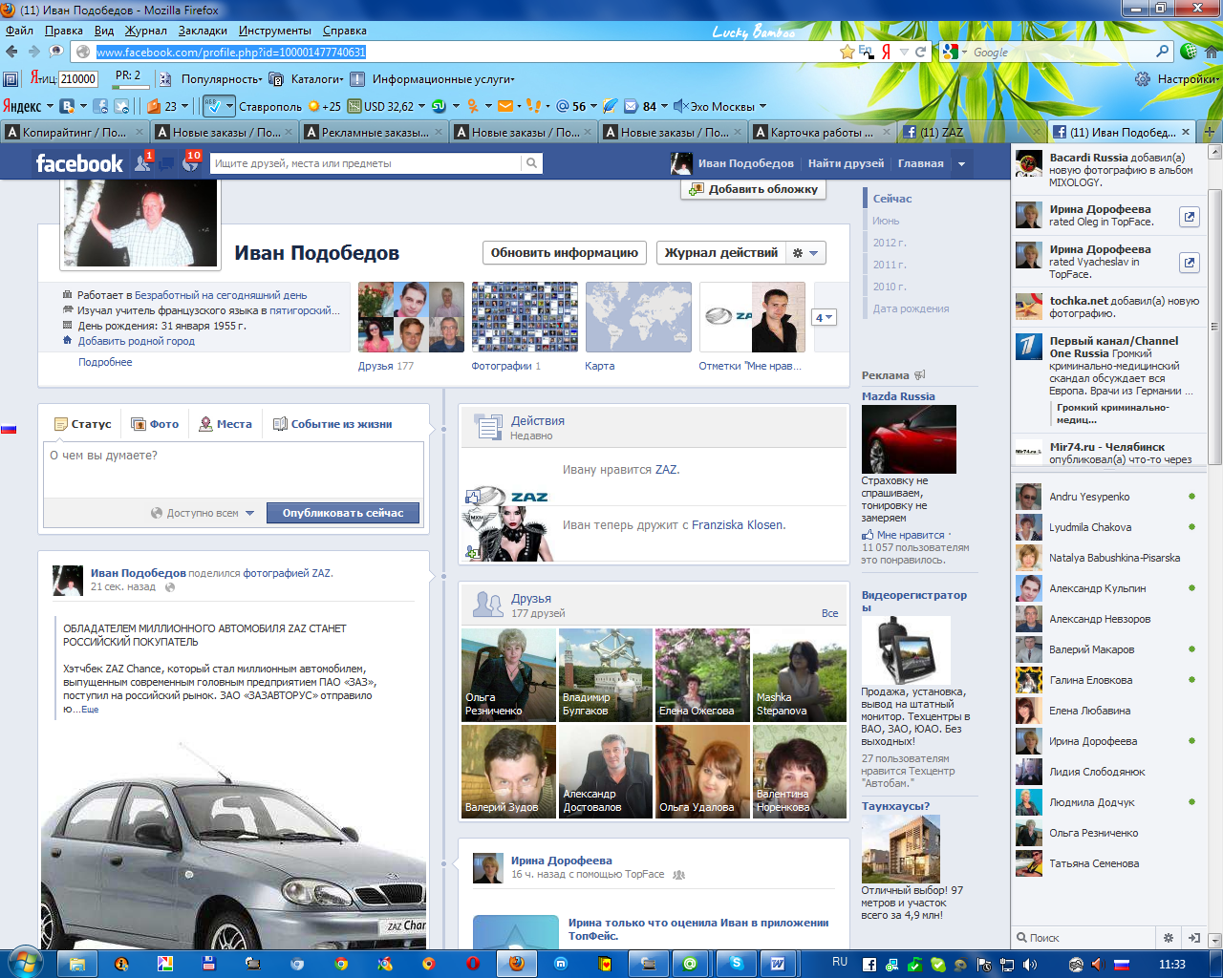Click status field О чем вы думаете?
The height and width of the screenshot is (978, 1223).
[233, 469]
